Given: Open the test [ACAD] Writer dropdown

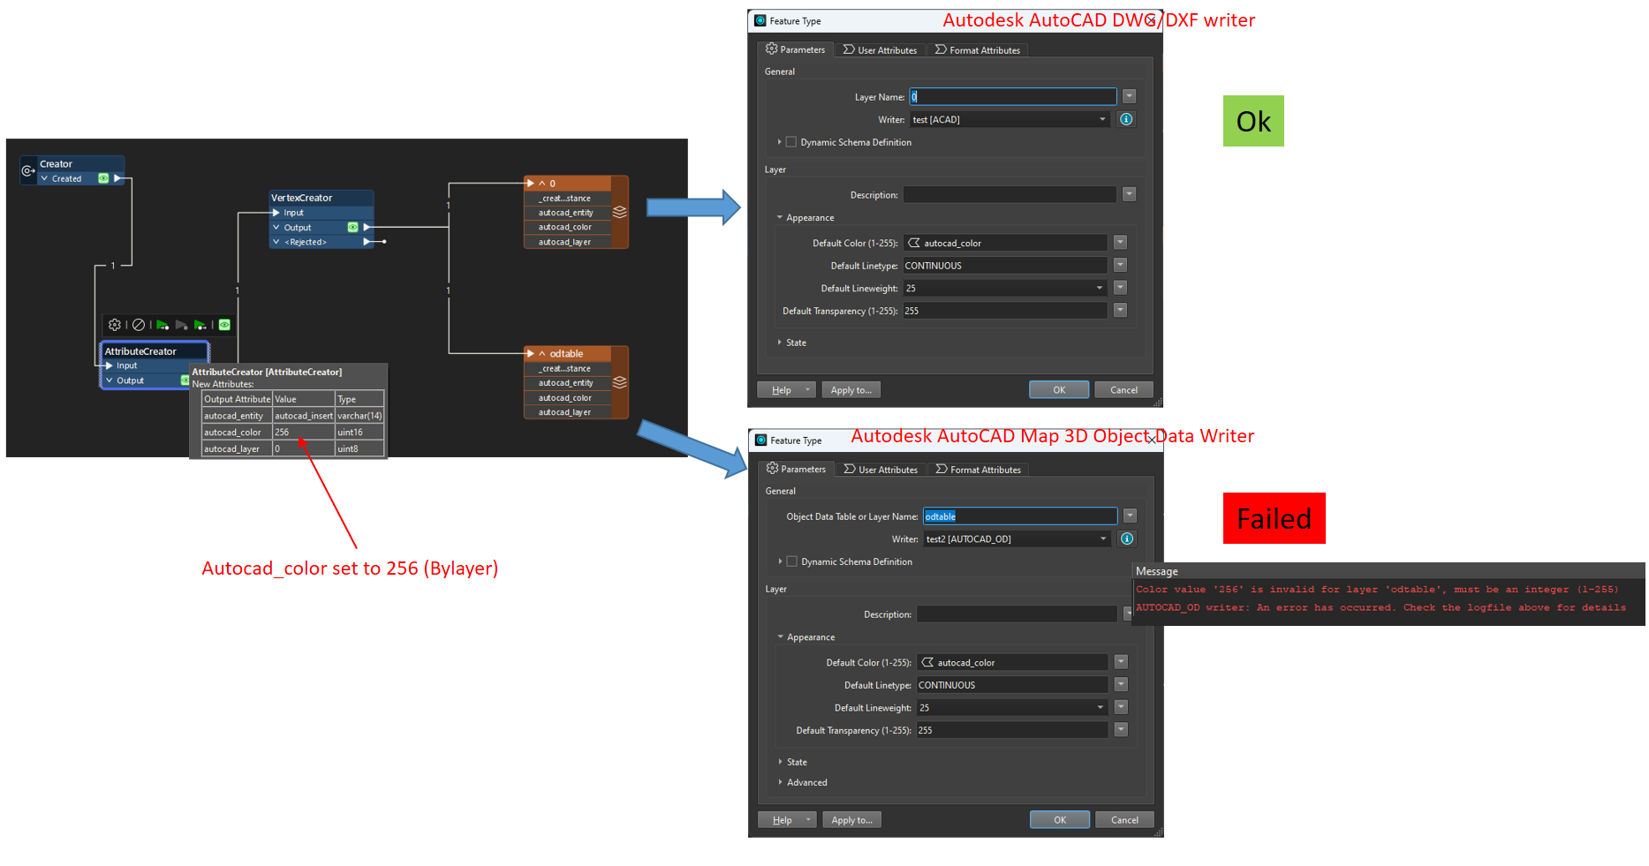Looking at the screenshot, I should [1102, 119].
